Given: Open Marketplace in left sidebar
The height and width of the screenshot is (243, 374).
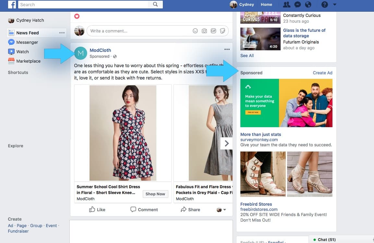Looking at the screenshot, I should pos(24,61).
